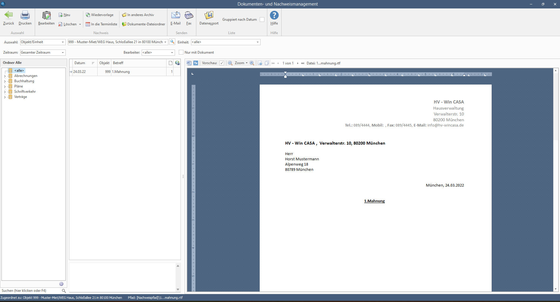Viewport: 560px width, 302px height.
Task: Open document in Word via preview toolbar icon
Action: (189, 63)
